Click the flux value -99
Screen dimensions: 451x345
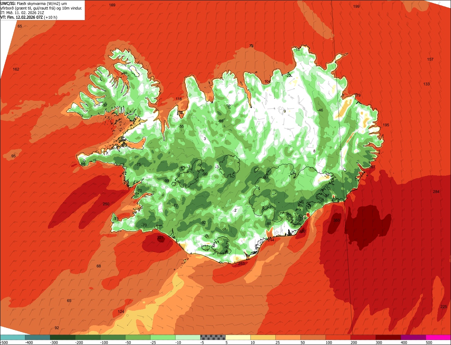(166, 181)
